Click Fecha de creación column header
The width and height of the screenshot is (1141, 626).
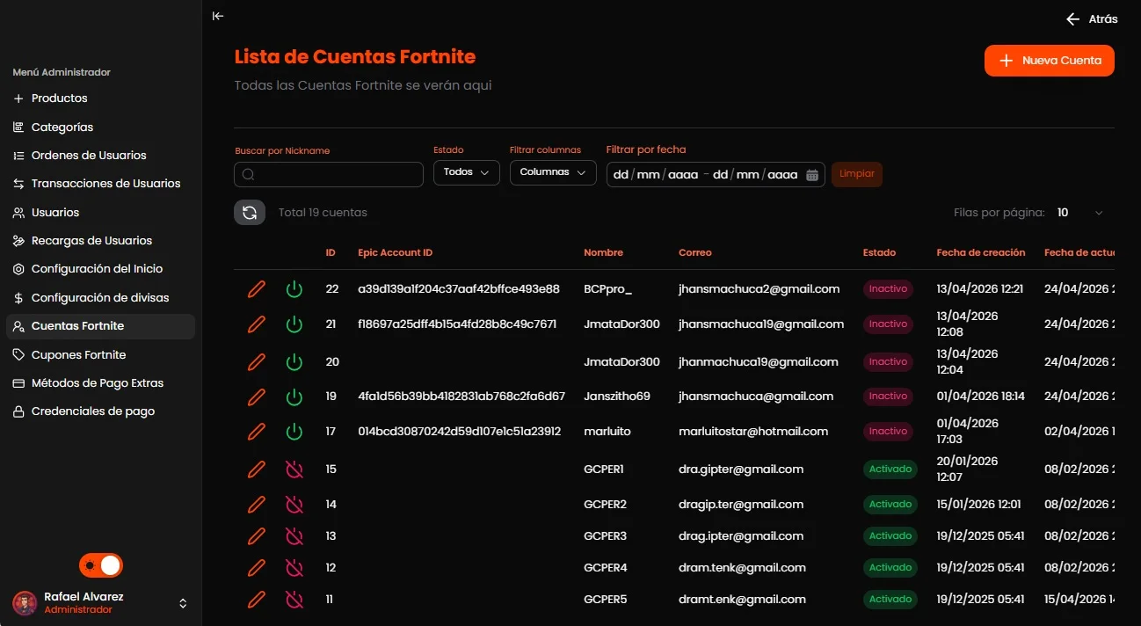981,253
